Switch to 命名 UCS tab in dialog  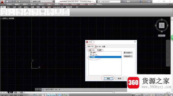click(90, 46)
